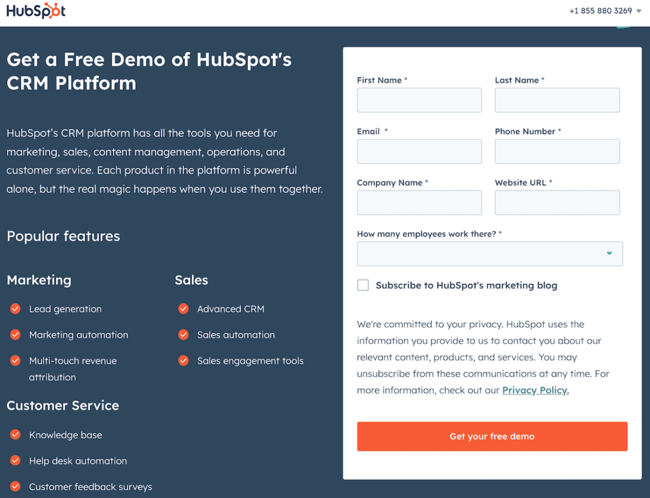Click the Website URL field
The image size is (650, 498).
coord(557,202)
